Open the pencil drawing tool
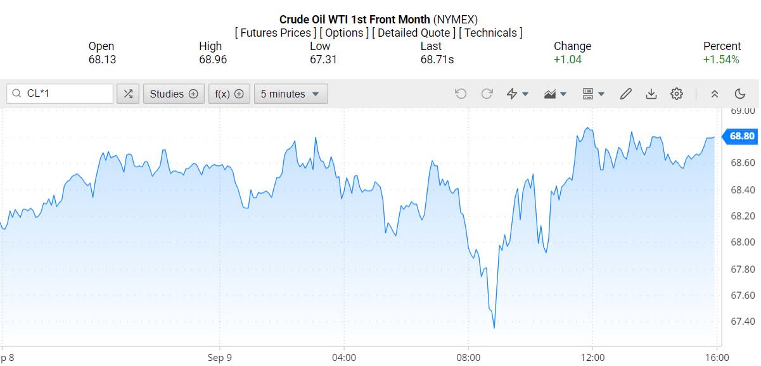 point(625,94)
